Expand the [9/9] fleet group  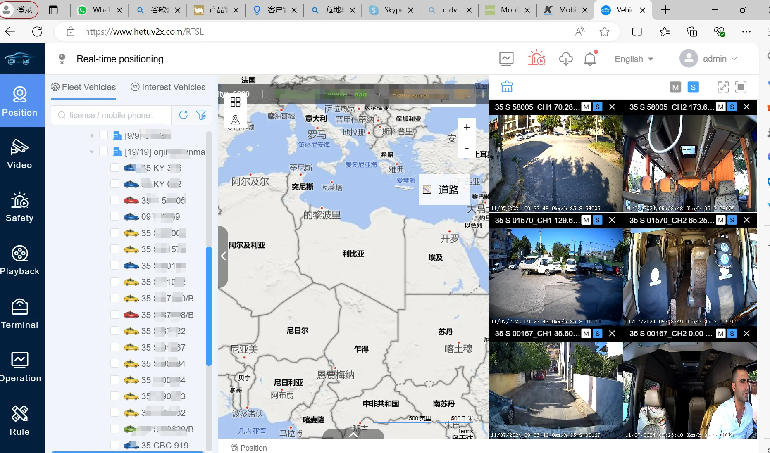click(x=92, y=135)
